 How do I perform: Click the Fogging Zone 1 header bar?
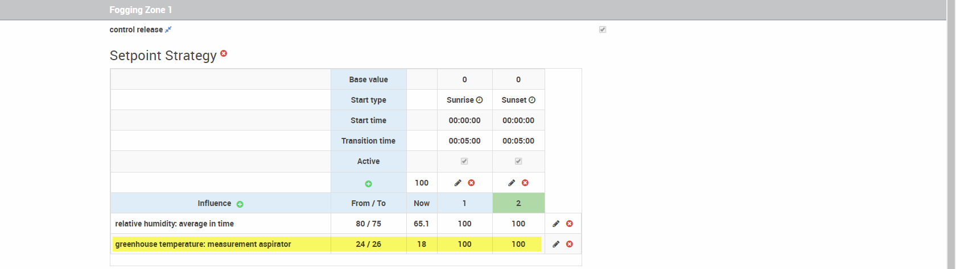click(473, 10)
